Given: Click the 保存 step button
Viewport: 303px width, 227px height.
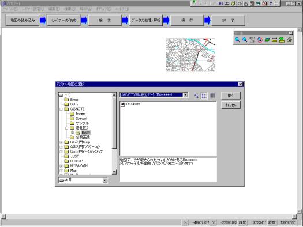Looking at the screenshot, I should pyautogui.click(x=187, y=20).
